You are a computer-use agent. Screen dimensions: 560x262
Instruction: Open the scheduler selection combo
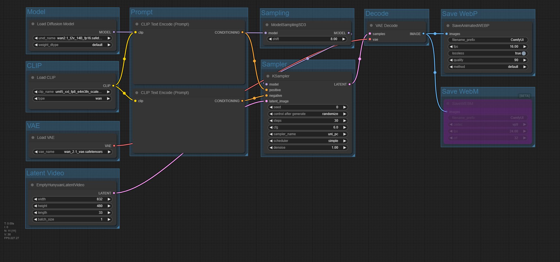(x=307, y=141)
